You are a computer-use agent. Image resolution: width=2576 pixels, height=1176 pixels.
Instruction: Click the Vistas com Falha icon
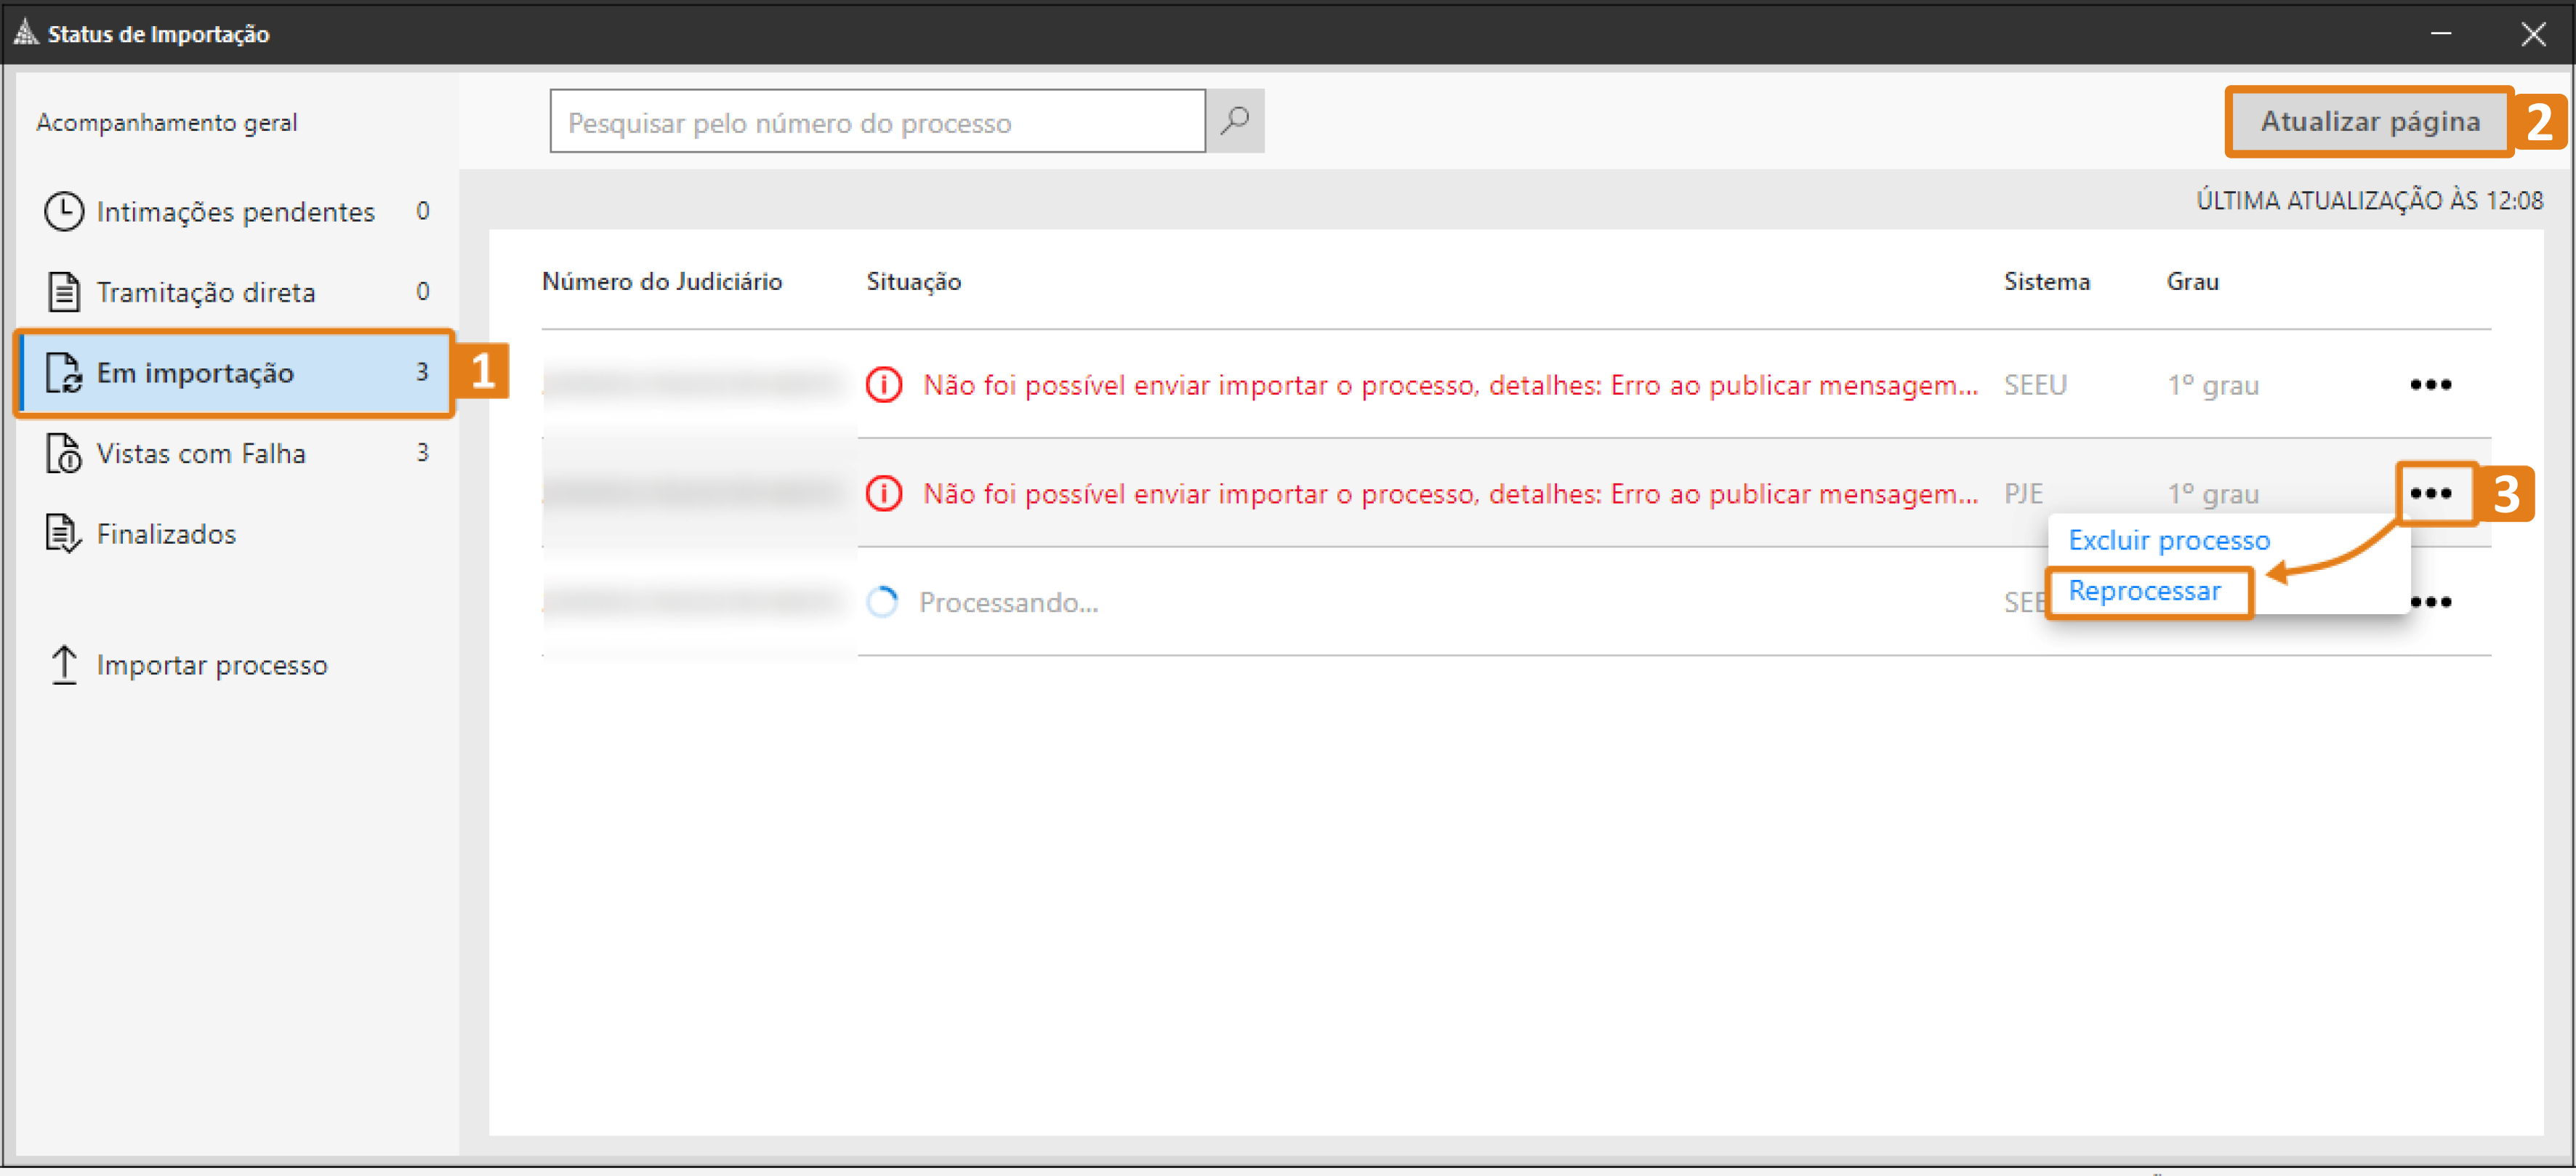pyautogui.click(x=64, y=453)
